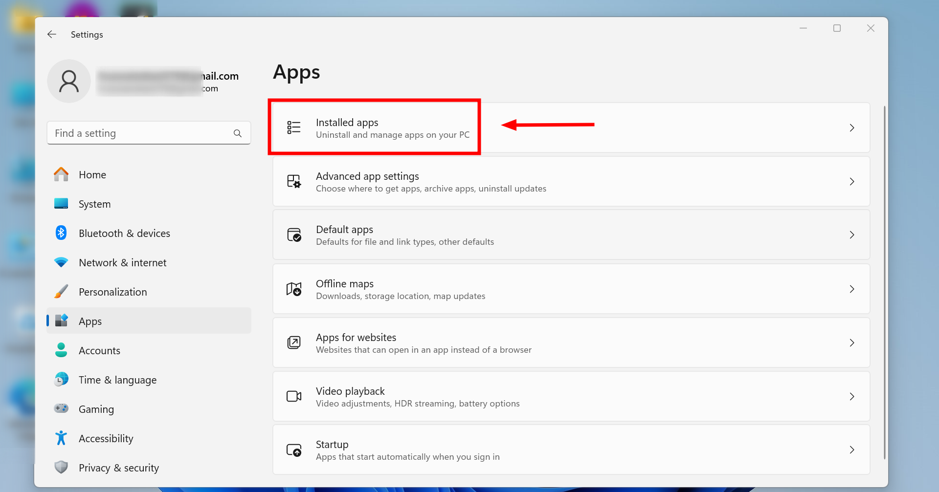The width and height of the screenshot is (939, 492).
Task: Click the search magnifier icon
Action: tap(238, 133)
